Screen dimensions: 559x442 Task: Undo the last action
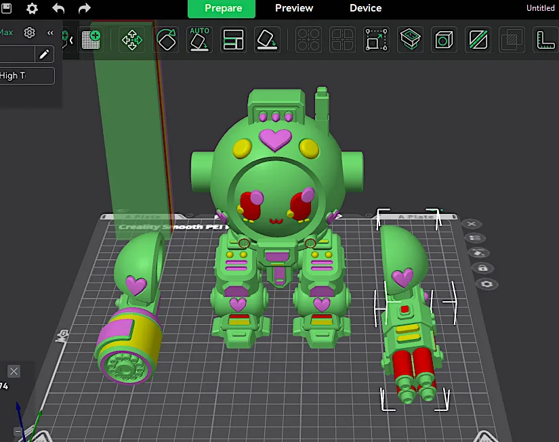pos(58,8)
